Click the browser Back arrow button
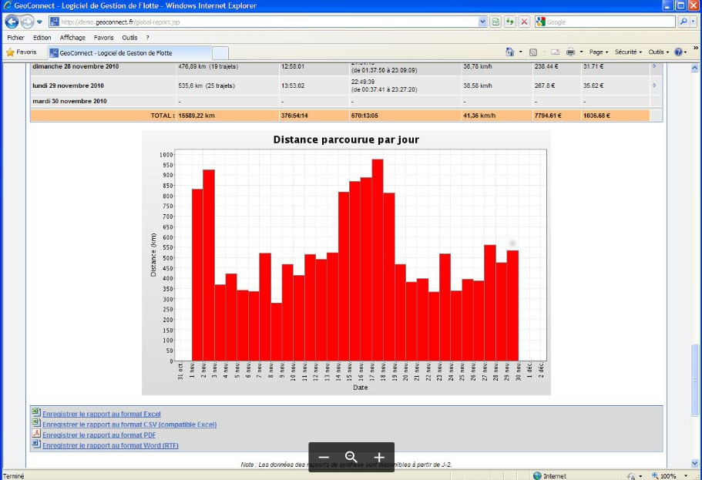This screenshot has height=480, width=702. tap(12, 22)
